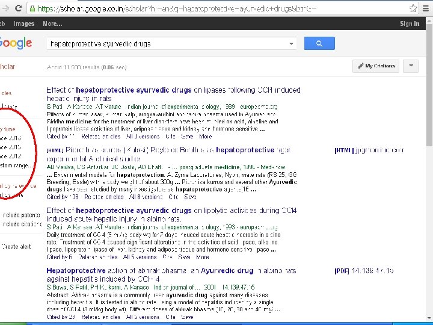Screen dimensions: 433x325
Task: Click the scrollbar down arrow at the bottom
Action: coord(429,318)
